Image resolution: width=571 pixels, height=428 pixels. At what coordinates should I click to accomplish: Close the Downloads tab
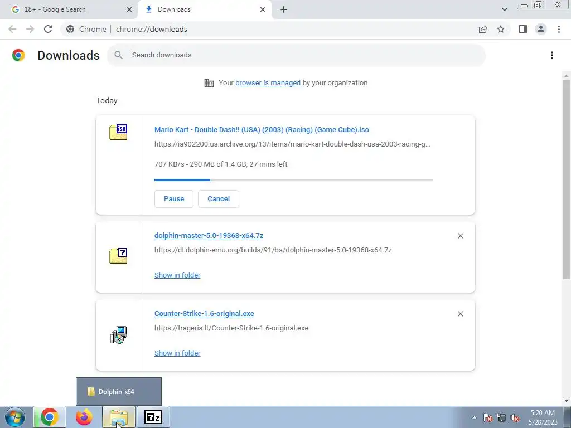263,9
